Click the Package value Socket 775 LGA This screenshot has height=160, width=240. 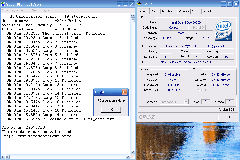click(186, 33)
